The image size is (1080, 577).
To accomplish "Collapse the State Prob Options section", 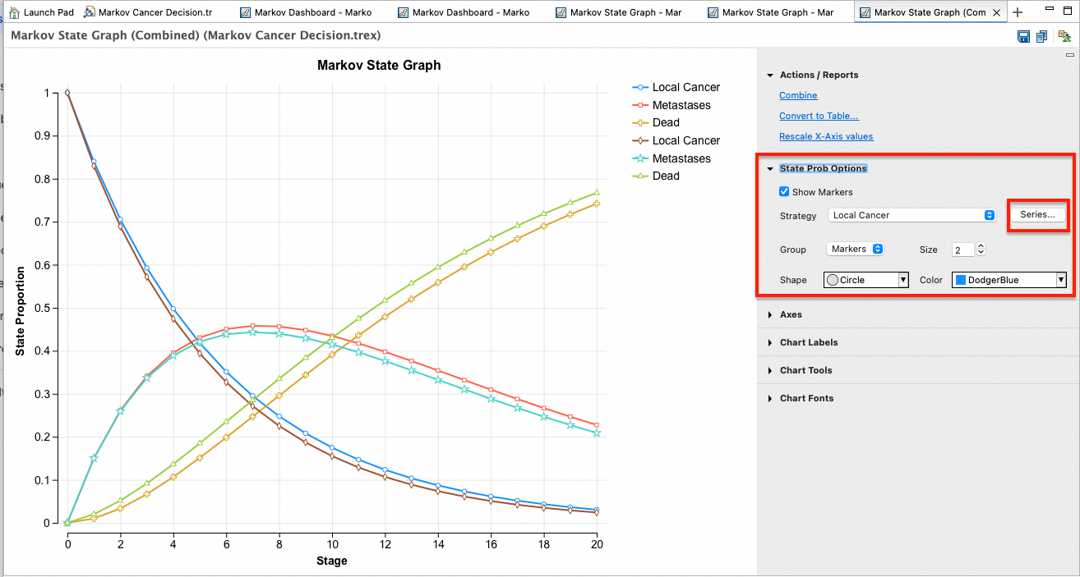I will pos(770,167).
